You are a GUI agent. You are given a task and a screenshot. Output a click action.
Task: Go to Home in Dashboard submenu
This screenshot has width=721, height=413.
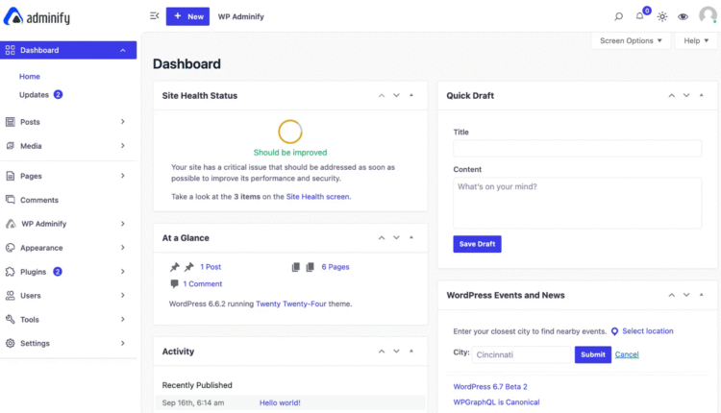coord(30,76)
